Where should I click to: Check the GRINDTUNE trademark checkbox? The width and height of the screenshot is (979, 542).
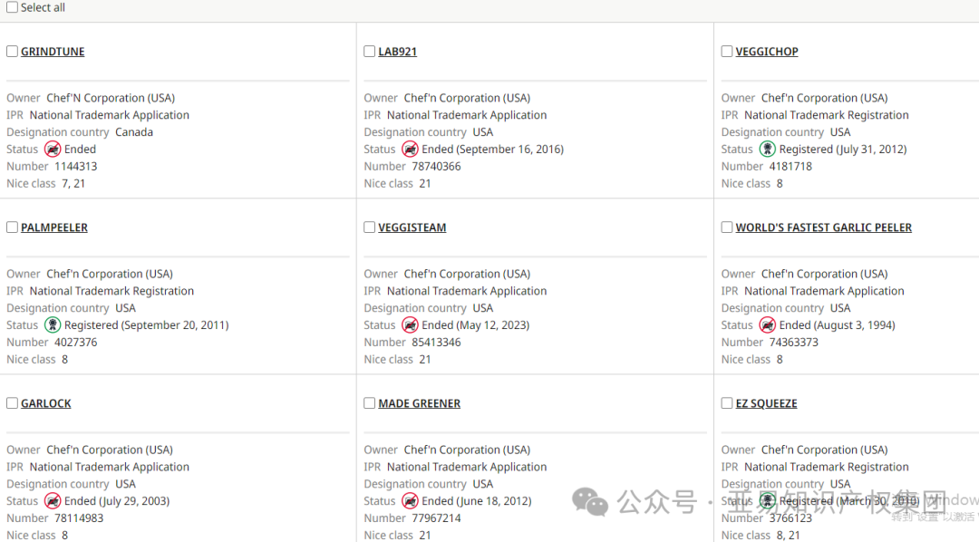12,52
